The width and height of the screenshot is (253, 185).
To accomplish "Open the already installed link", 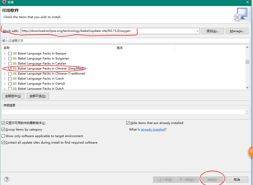I will point(153,130).
